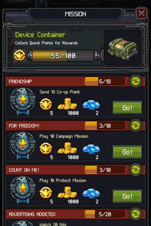
Task: Refresh the Advertising Addicted mission
Action: point(136,214)
